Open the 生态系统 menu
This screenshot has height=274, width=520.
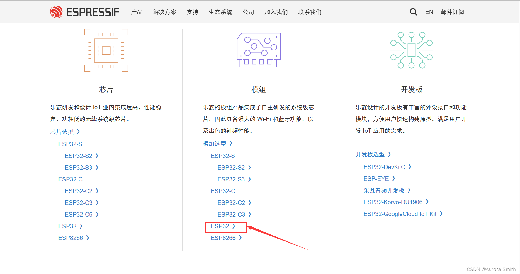tap(220, 12)
